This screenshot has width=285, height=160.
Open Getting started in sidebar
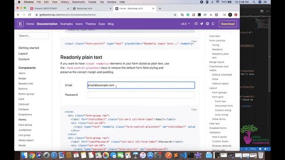[28, 48]
